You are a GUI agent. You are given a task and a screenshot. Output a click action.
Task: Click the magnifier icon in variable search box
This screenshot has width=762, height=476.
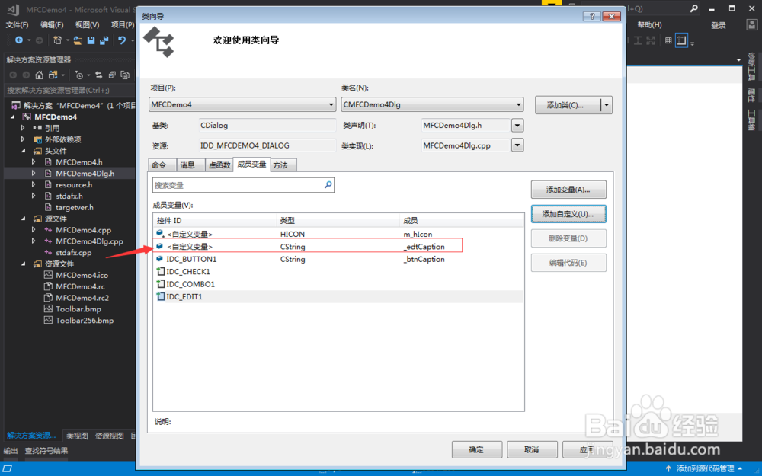tap(328, 184)
